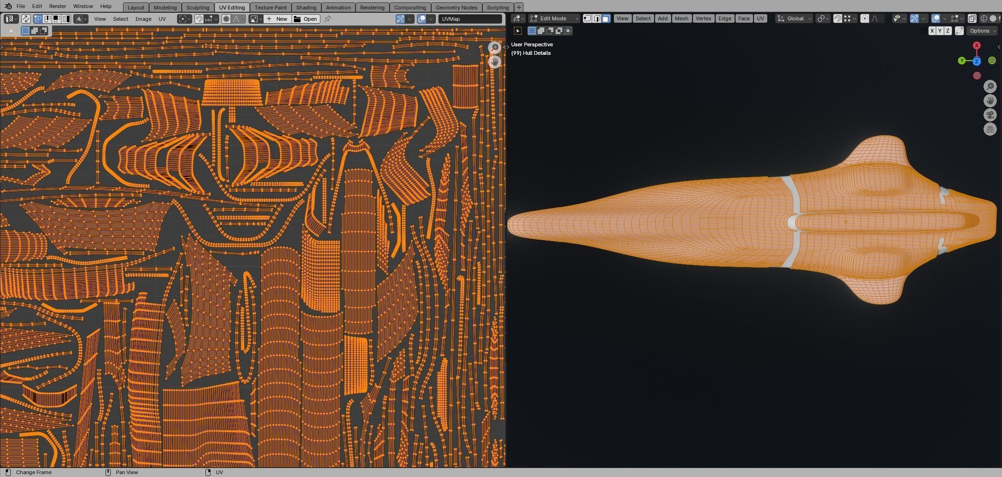
Task: Select UV island select mode
Action: pyautogui.click(x=66, y=19)
